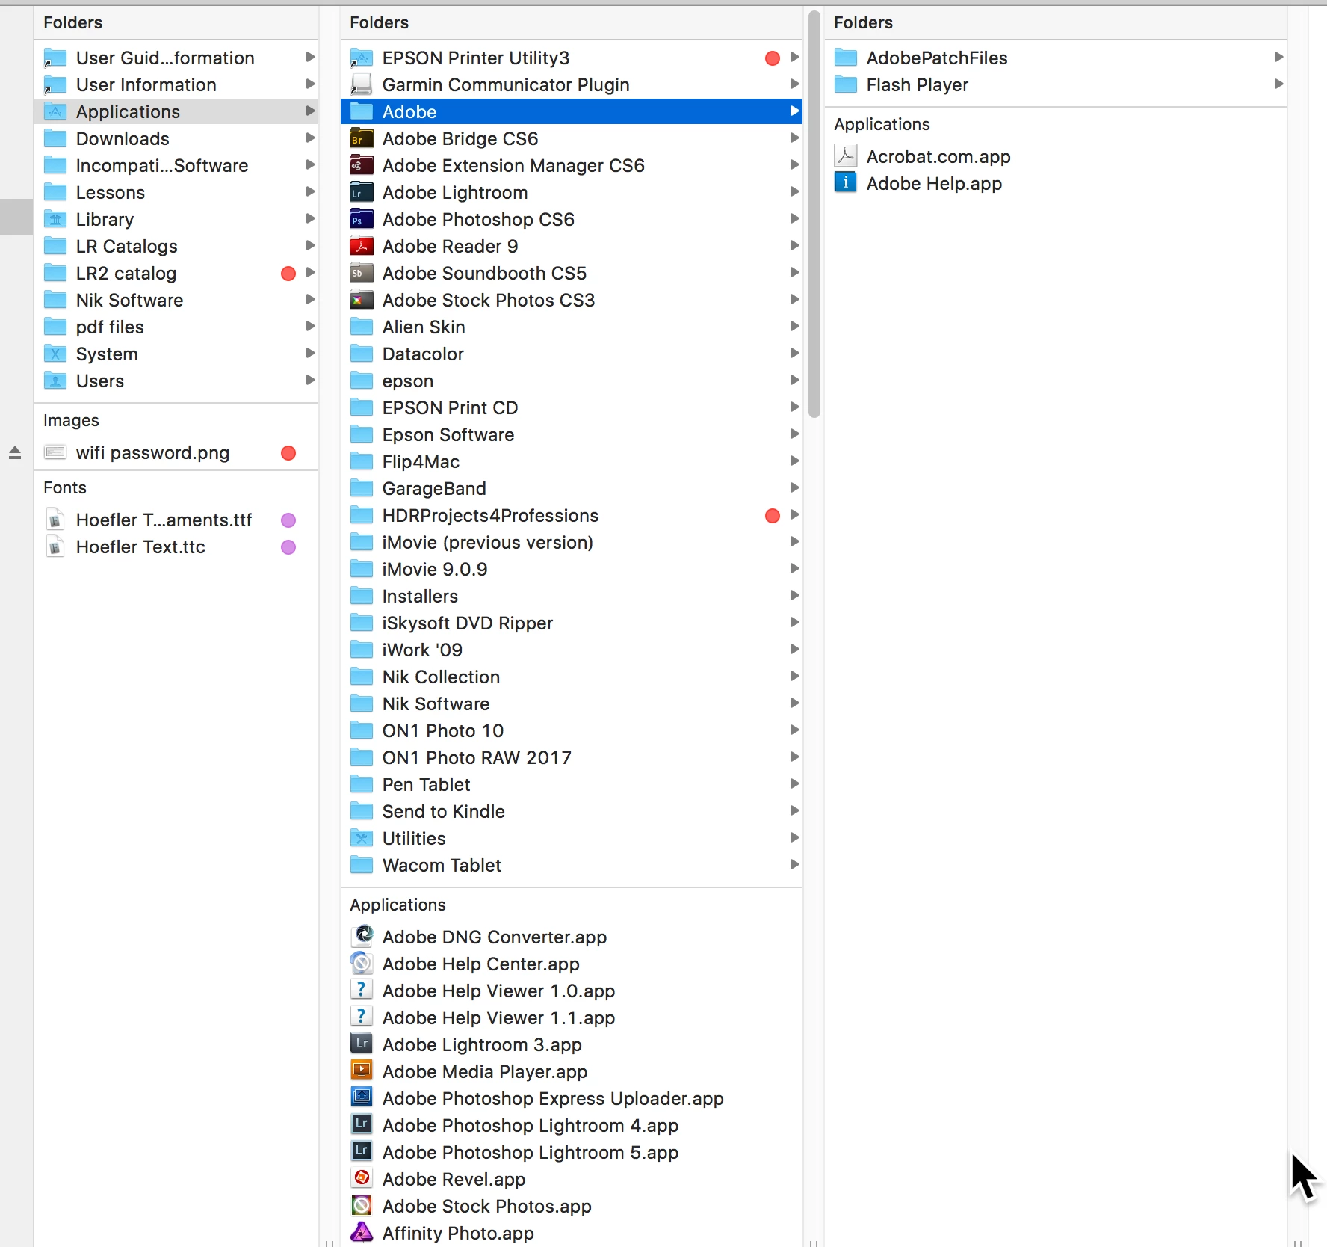1327x1247 pixels.
Task: Click the Adobe Help app icon
Action: pos(846,182)
